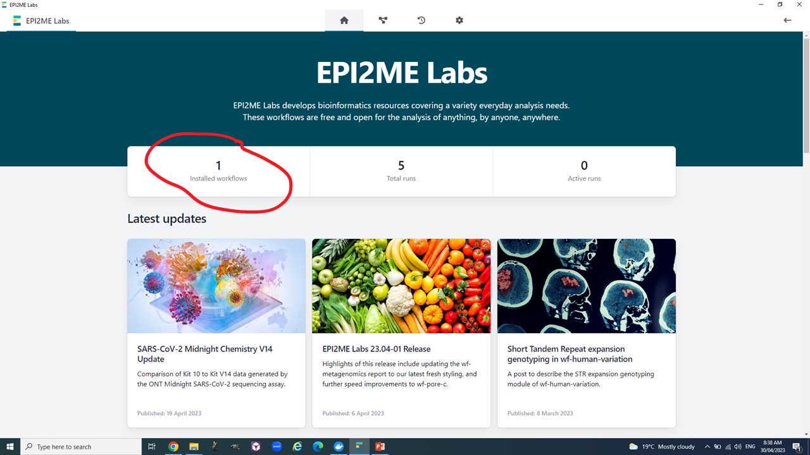Open File Explorer from the taskbar
810x455 pixels.
pos(194,446)
